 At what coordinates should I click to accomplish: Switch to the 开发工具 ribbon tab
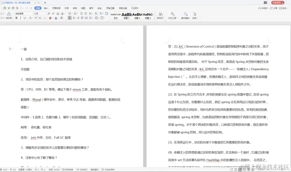tap(110, 8)
